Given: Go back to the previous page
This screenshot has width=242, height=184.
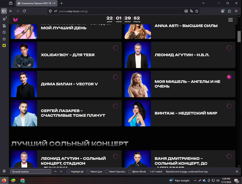Looking at the screenshot, I should click(x=11, y=11).
